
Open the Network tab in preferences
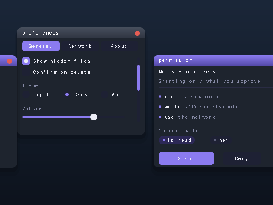(80, 46)
